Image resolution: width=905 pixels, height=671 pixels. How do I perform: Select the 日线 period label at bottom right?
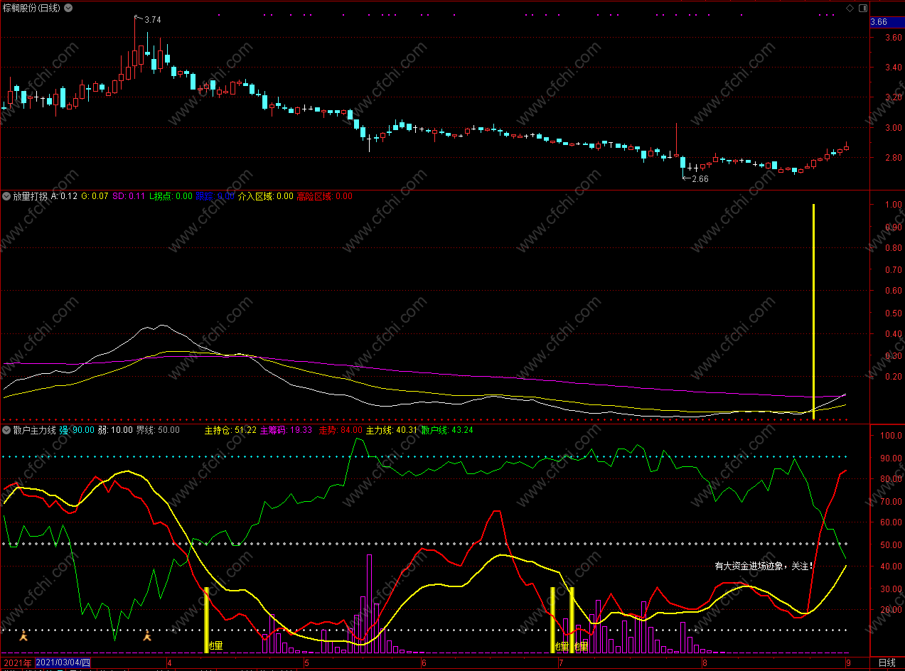[887, 662]
